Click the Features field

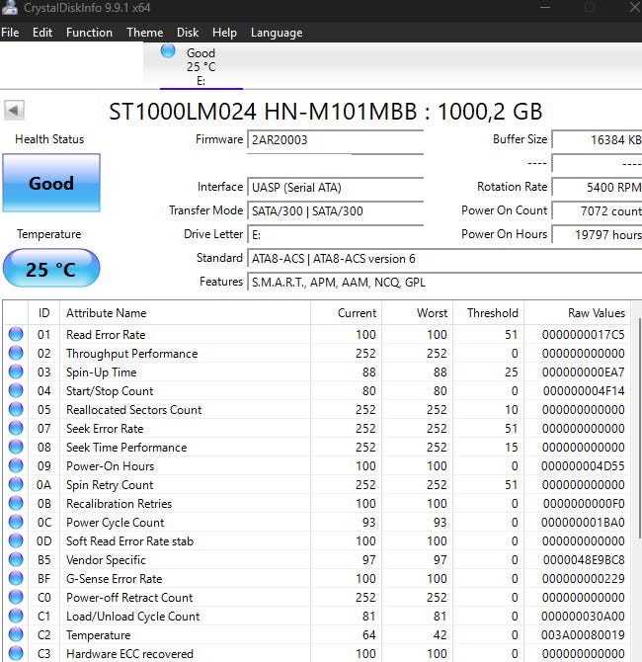(444, 282)
